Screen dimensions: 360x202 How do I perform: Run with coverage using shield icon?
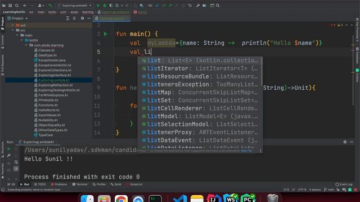[111, 6]
